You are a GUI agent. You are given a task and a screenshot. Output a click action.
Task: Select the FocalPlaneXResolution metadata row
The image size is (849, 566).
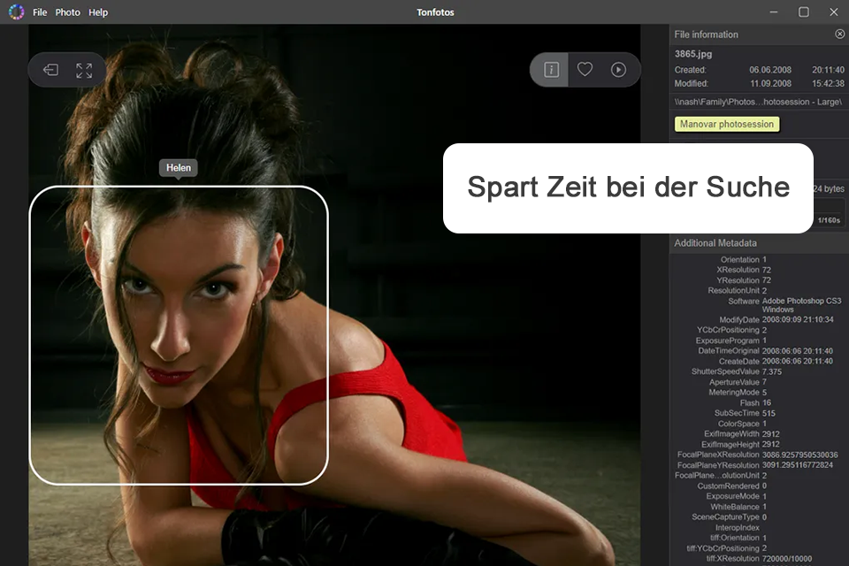click(758, 455)
